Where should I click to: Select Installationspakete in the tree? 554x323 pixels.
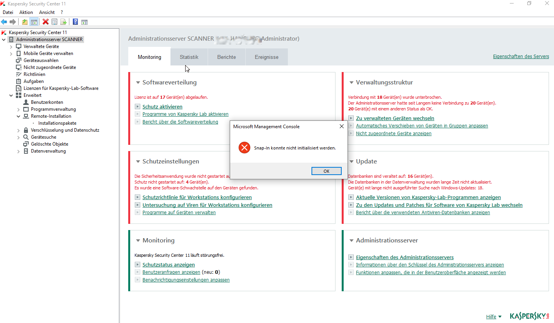[x=57, y=123]
